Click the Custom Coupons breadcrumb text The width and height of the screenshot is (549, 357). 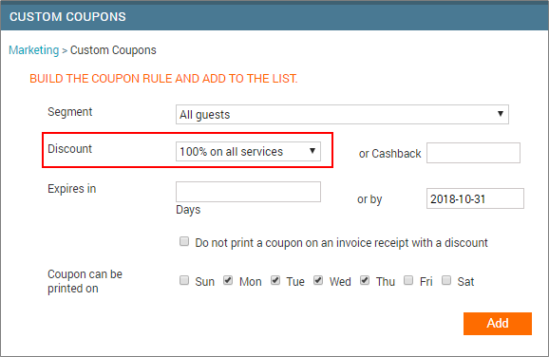[x=113, y=50]
